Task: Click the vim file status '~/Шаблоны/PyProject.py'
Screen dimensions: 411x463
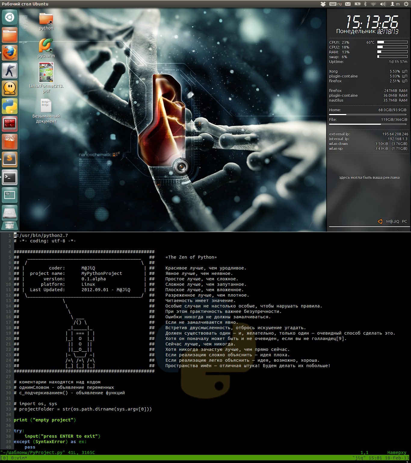Action: (33, 452)
